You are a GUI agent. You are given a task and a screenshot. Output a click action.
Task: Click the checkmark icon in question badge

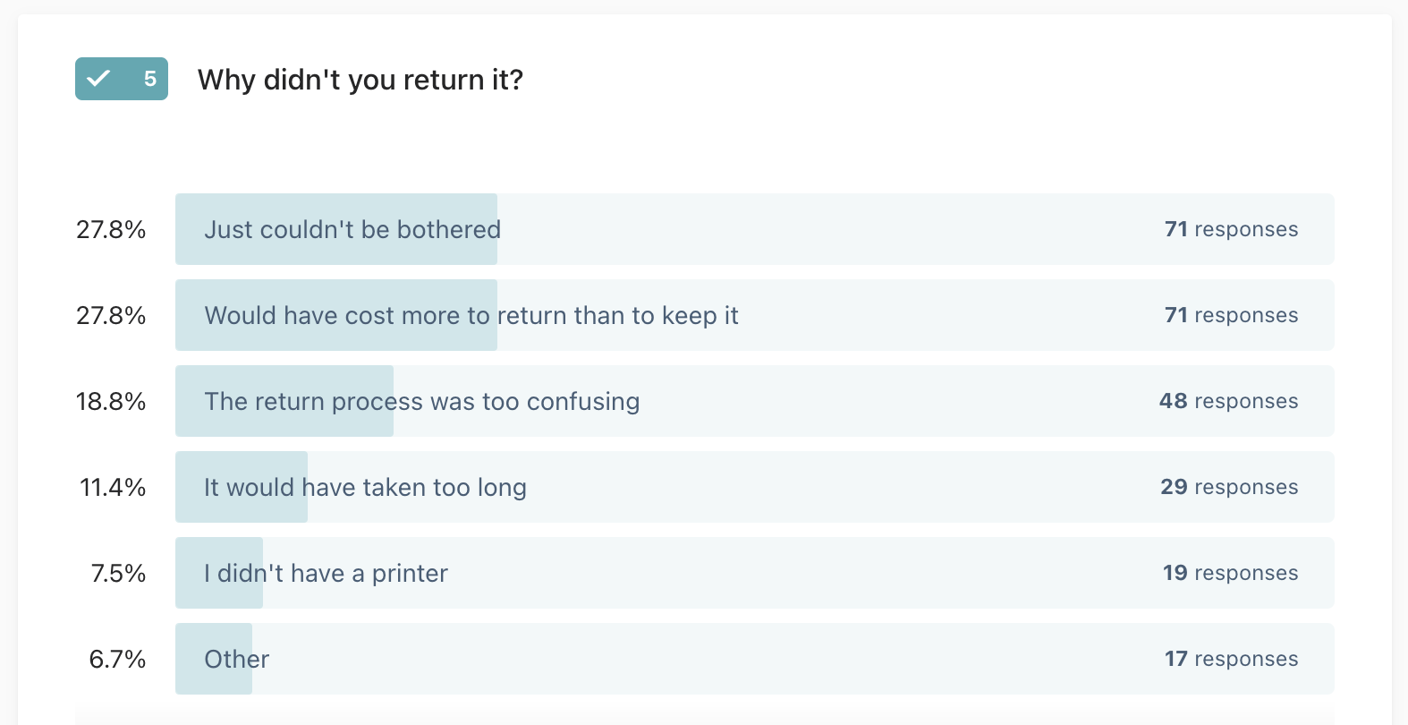point(98,79)
